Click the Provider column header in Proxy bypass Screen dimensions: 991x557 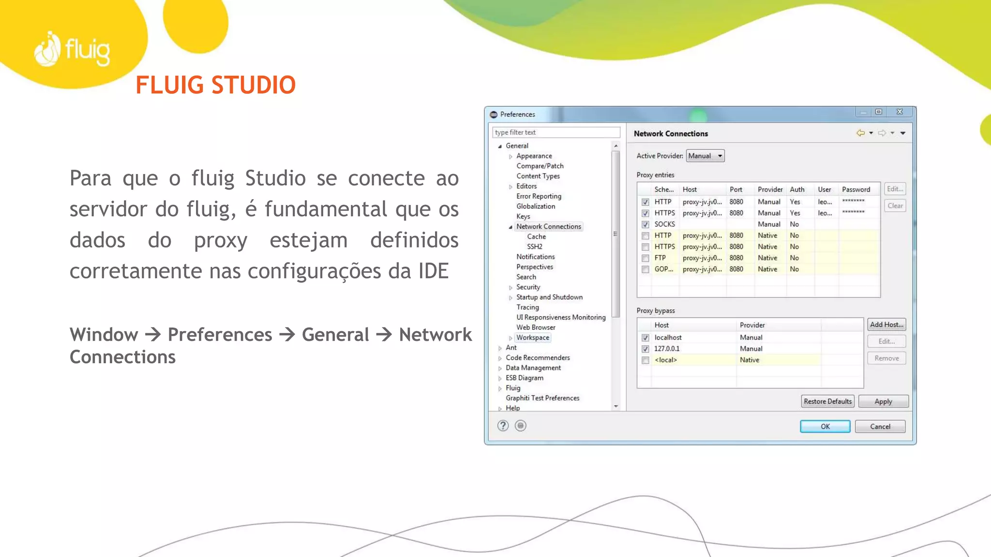click(x=779, y=325)
